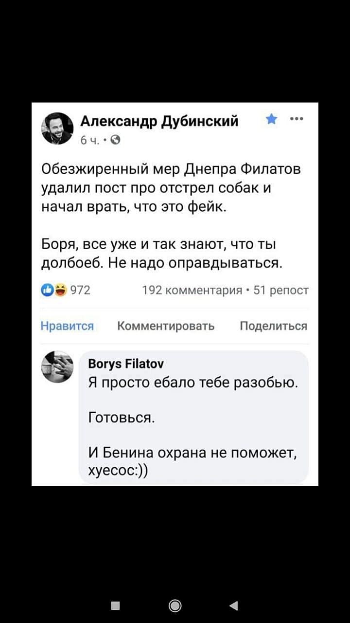The image size is (350, 623).
Task: Tap the Комментировать button
Action: (x=166, y=326)
